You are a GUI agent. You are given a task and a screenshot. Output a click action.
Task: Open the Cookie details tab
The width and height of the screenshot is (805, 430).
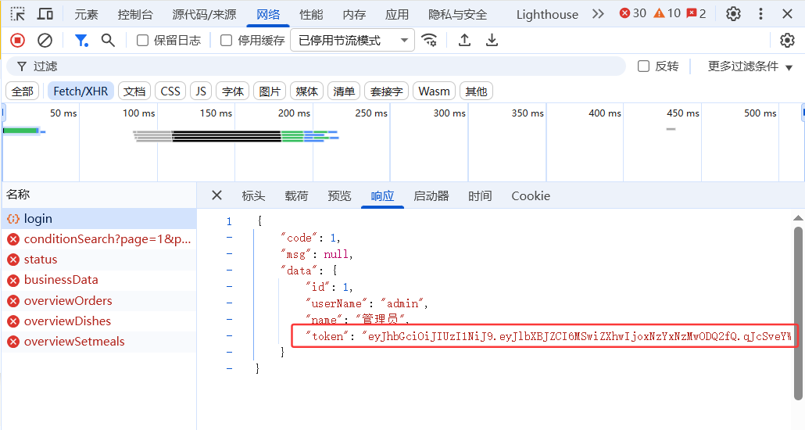531,195
